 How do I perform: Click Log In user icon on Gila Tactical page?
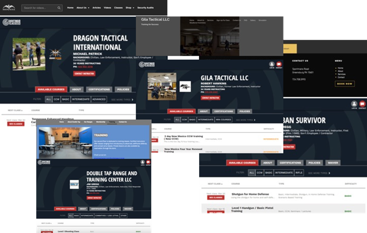coord(272,64)
